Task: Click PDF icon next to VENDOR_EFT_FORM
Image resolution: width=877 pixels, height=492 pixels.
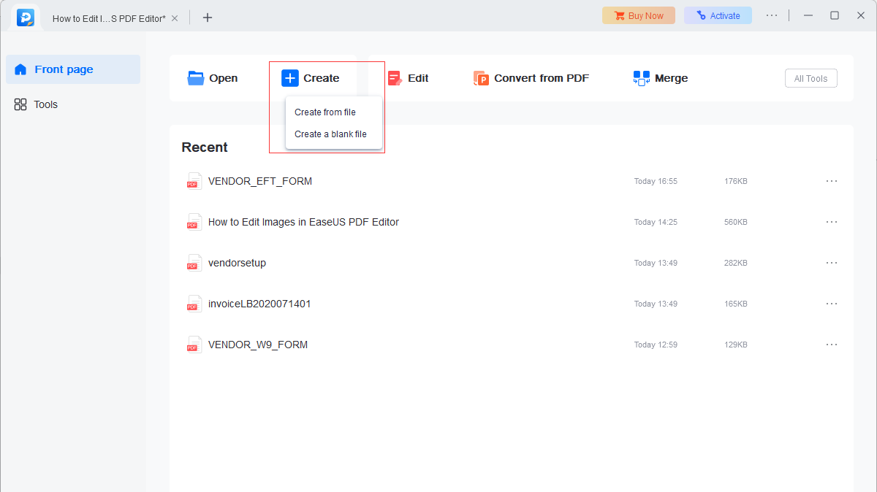Action: [x=194, y=181]
